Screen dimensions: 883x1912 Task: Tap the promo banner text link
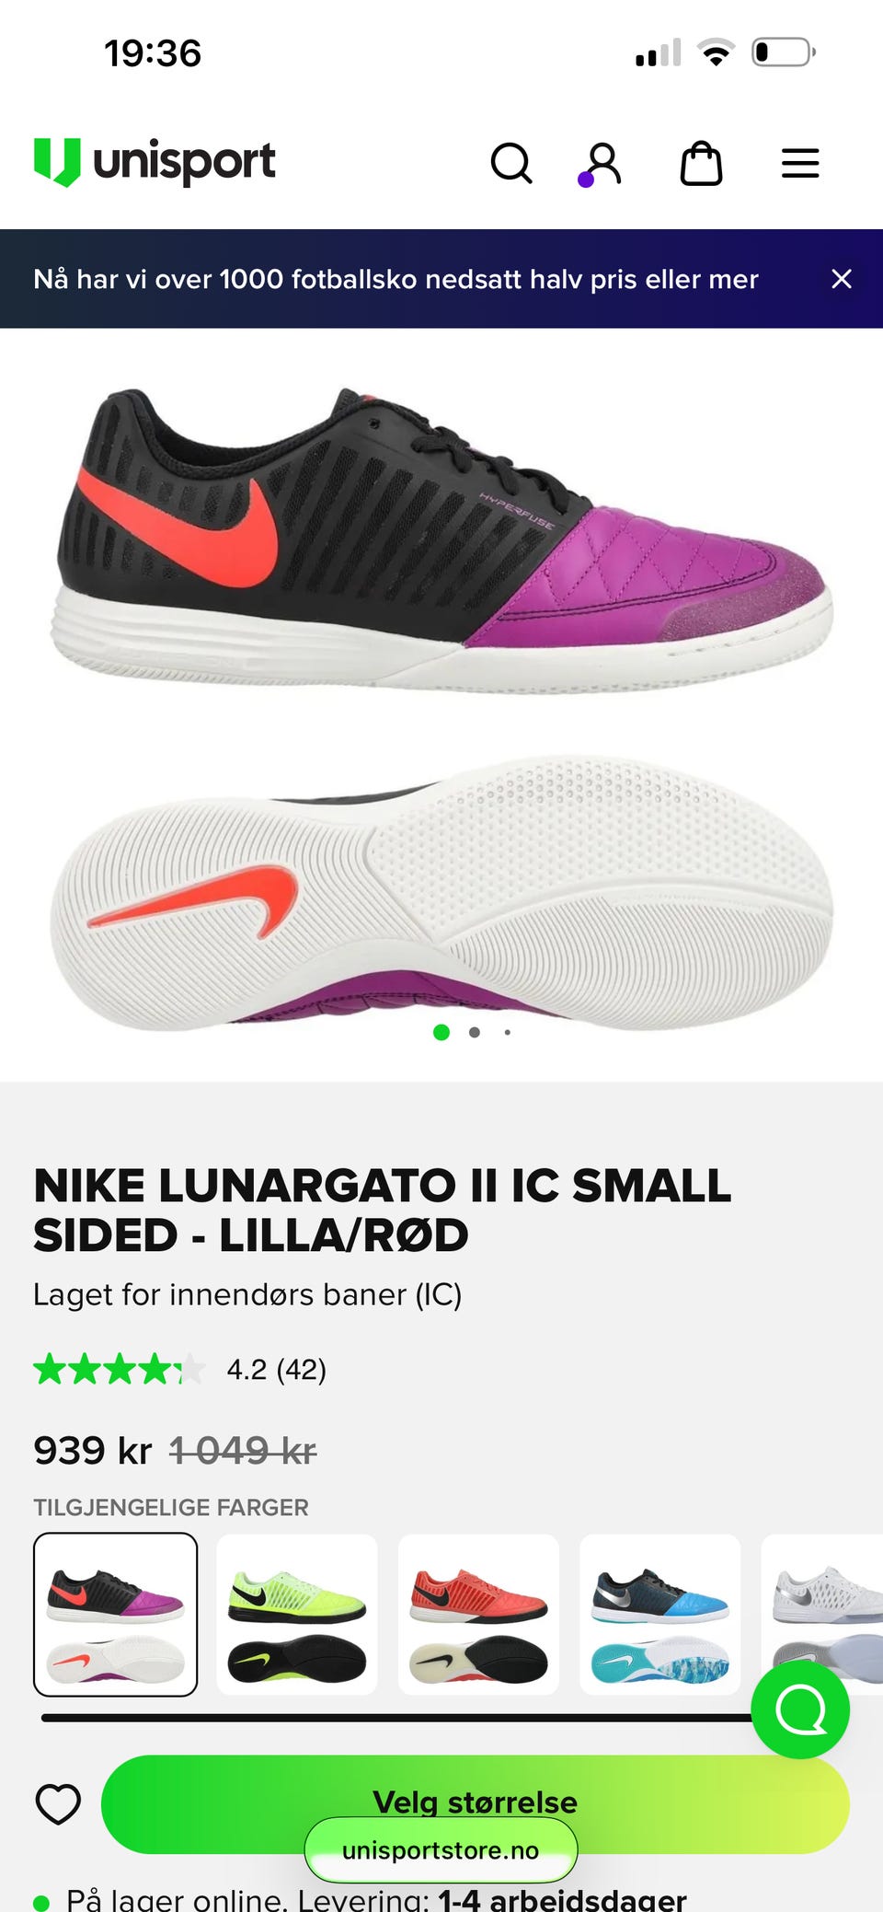(x=396, y=279)
